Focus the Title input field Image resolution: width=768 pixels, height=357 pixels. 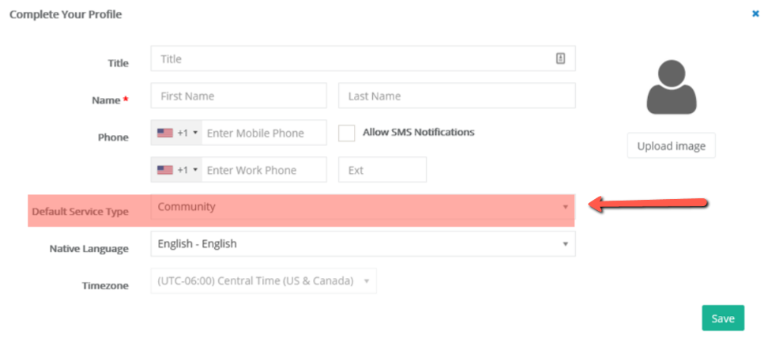[363, 58]
